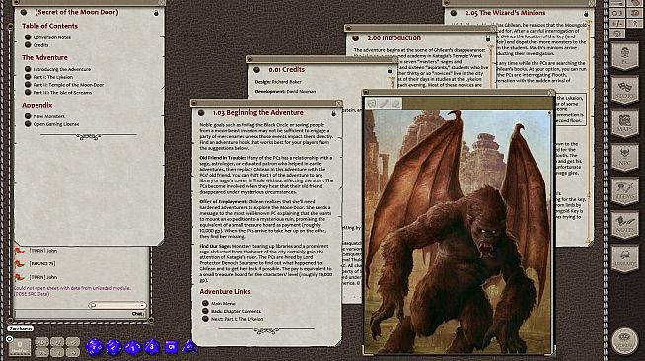Pick the blue d4 pyramid die
The width and height of the screenshot is (645, 361).
(189, 346)
